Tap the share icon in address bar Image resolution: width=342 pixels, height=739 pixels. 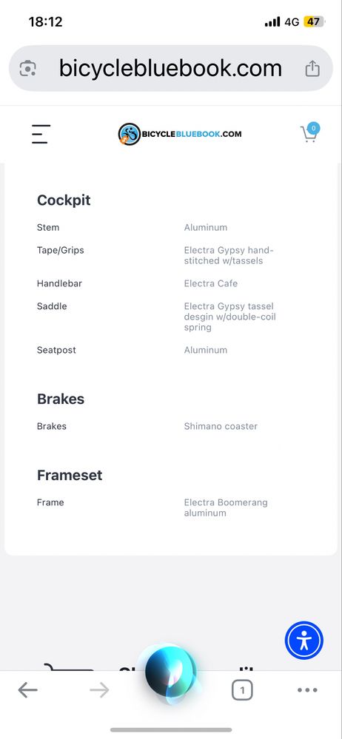tap(312, 68)
